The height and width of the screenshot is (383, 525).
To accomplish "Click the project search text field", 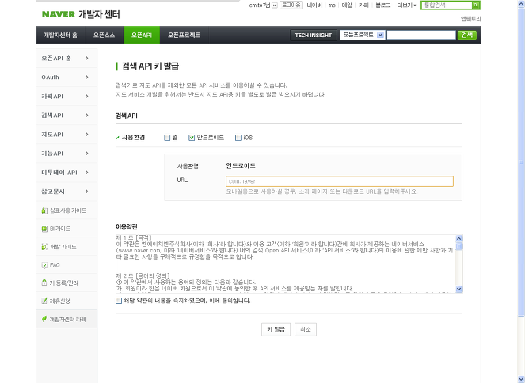I will point(421,35).
